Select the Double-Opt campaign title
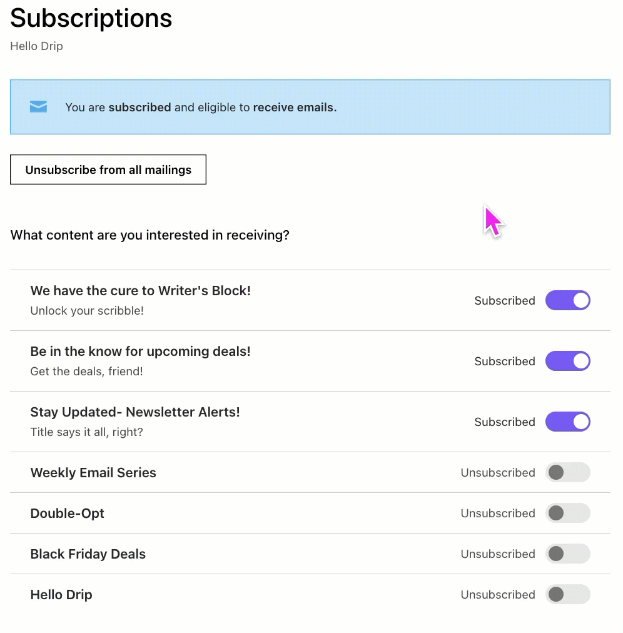Viewport: 623px width, 633px height. point(67,513)
